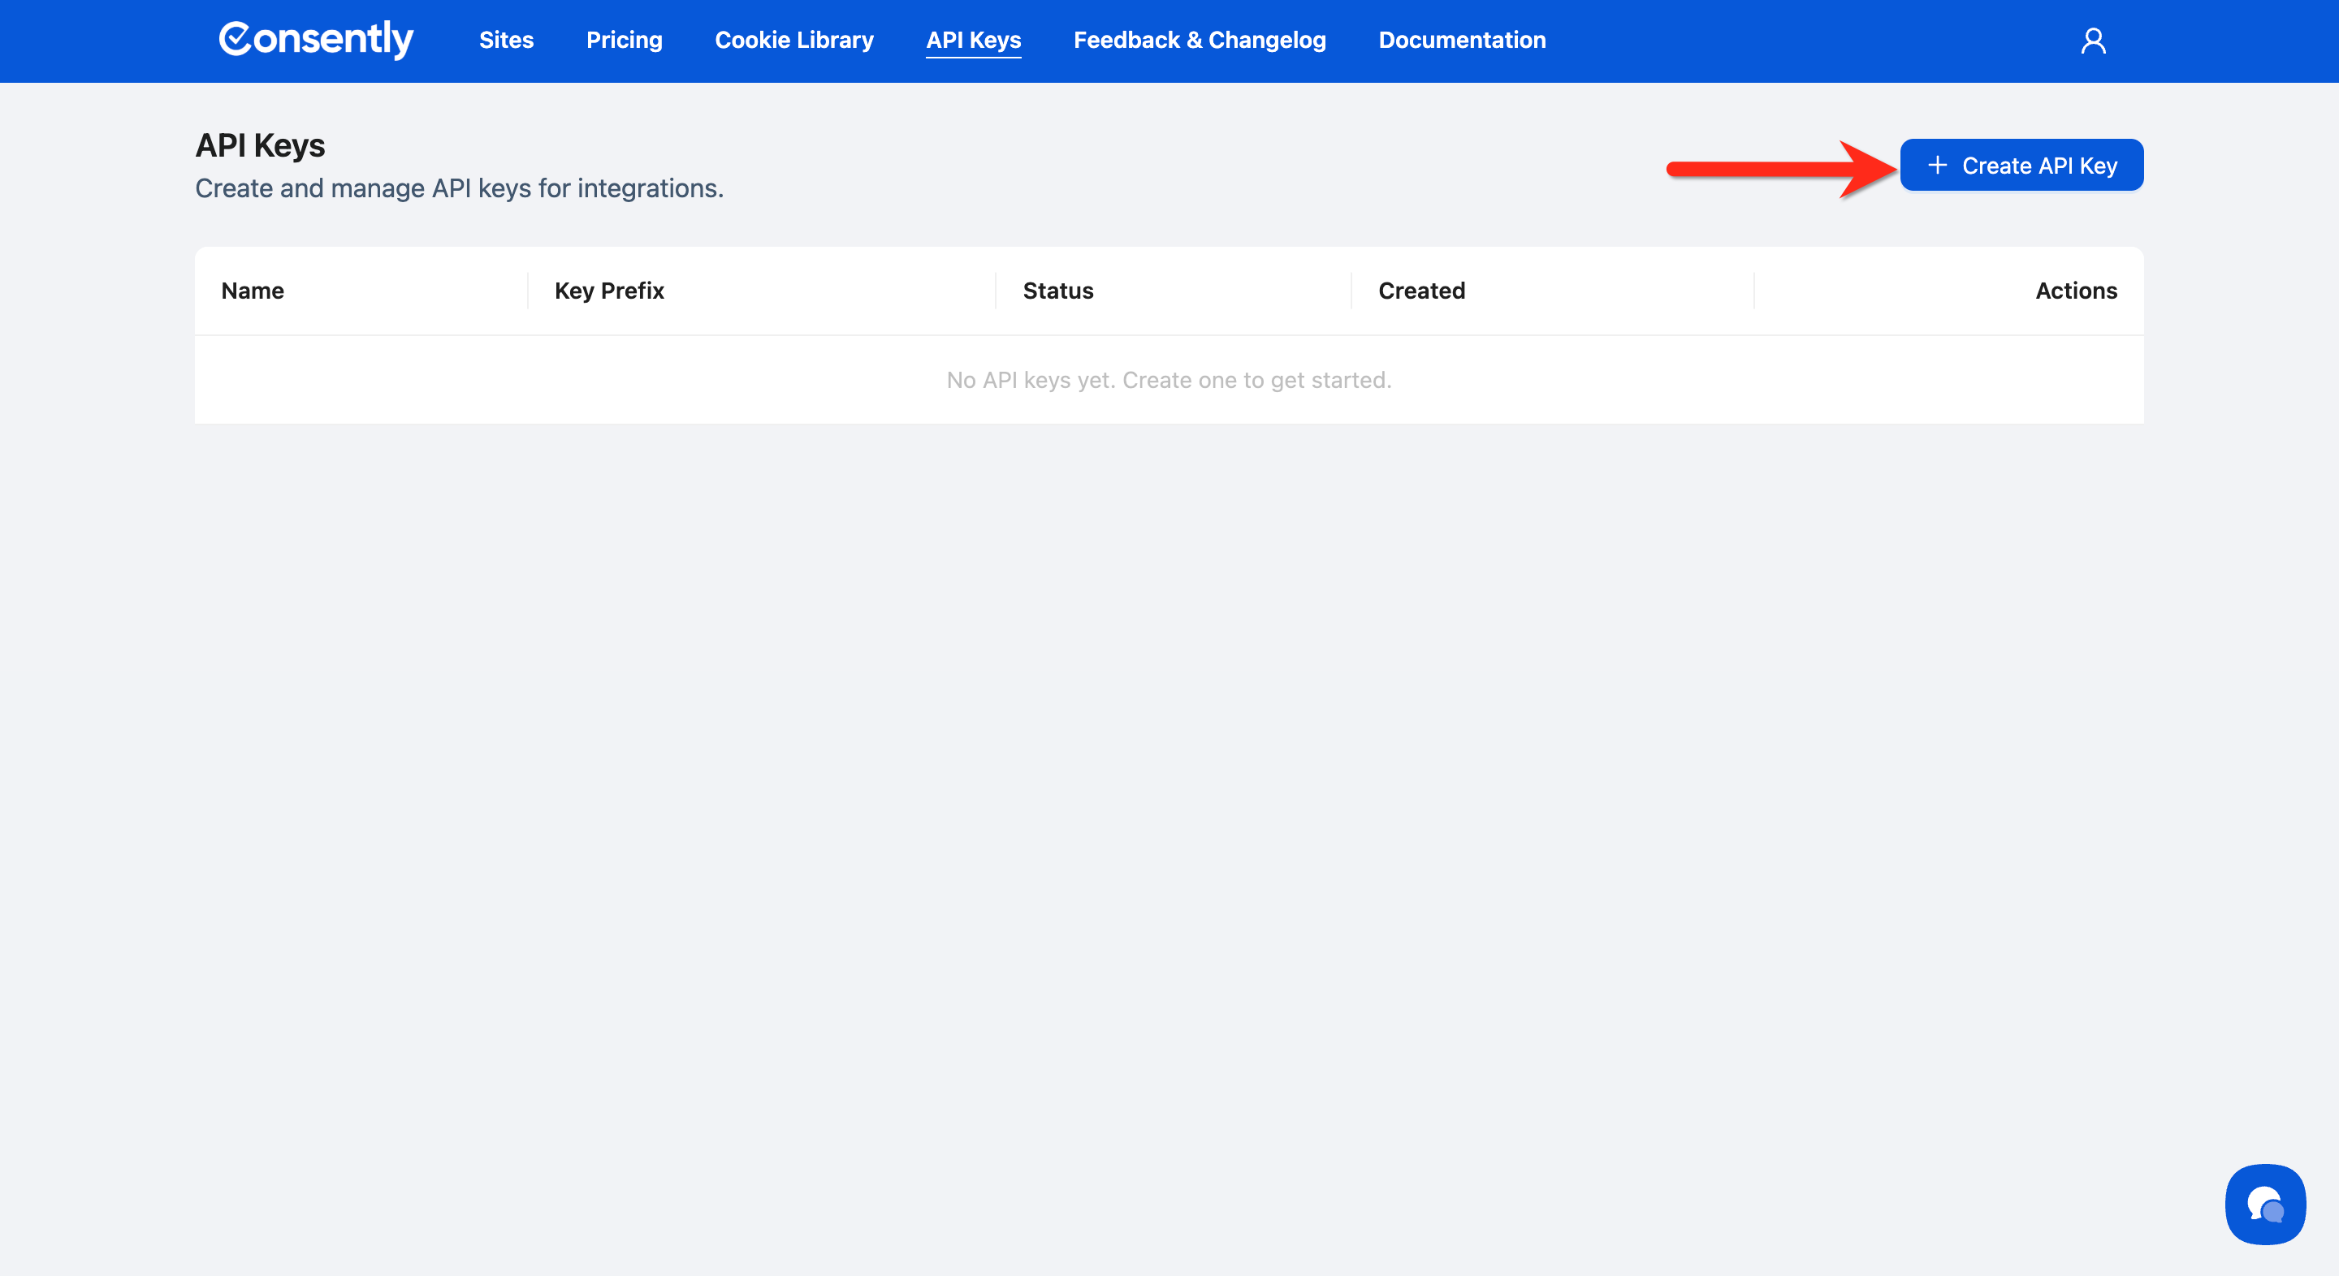This screenshot has height=1276, width=2339.
Task: Click the Name column header
Action: [x=253, y=291]
